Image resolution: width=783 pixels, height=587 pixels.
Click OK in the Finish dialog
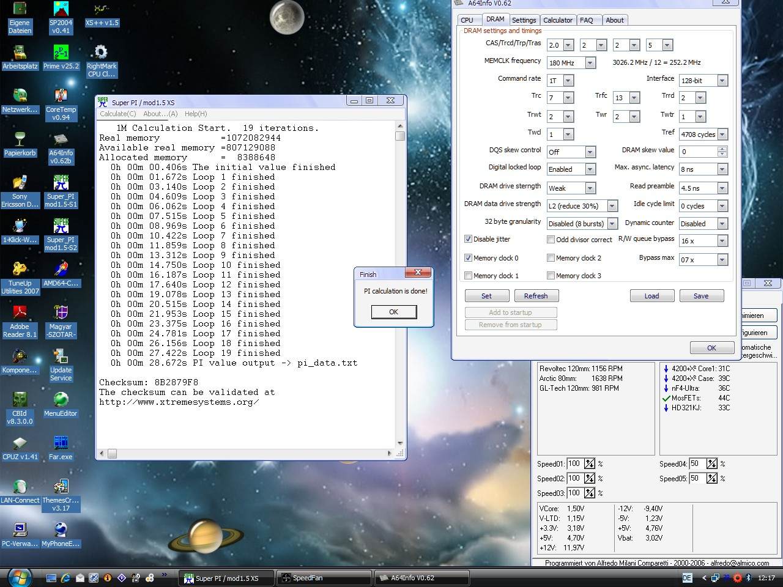point(394,312)
